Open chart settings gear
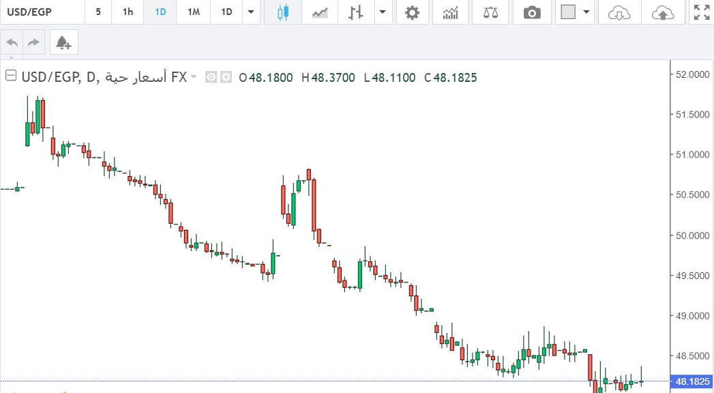Screen dimensions: 714x393 (x=412, y=12)
